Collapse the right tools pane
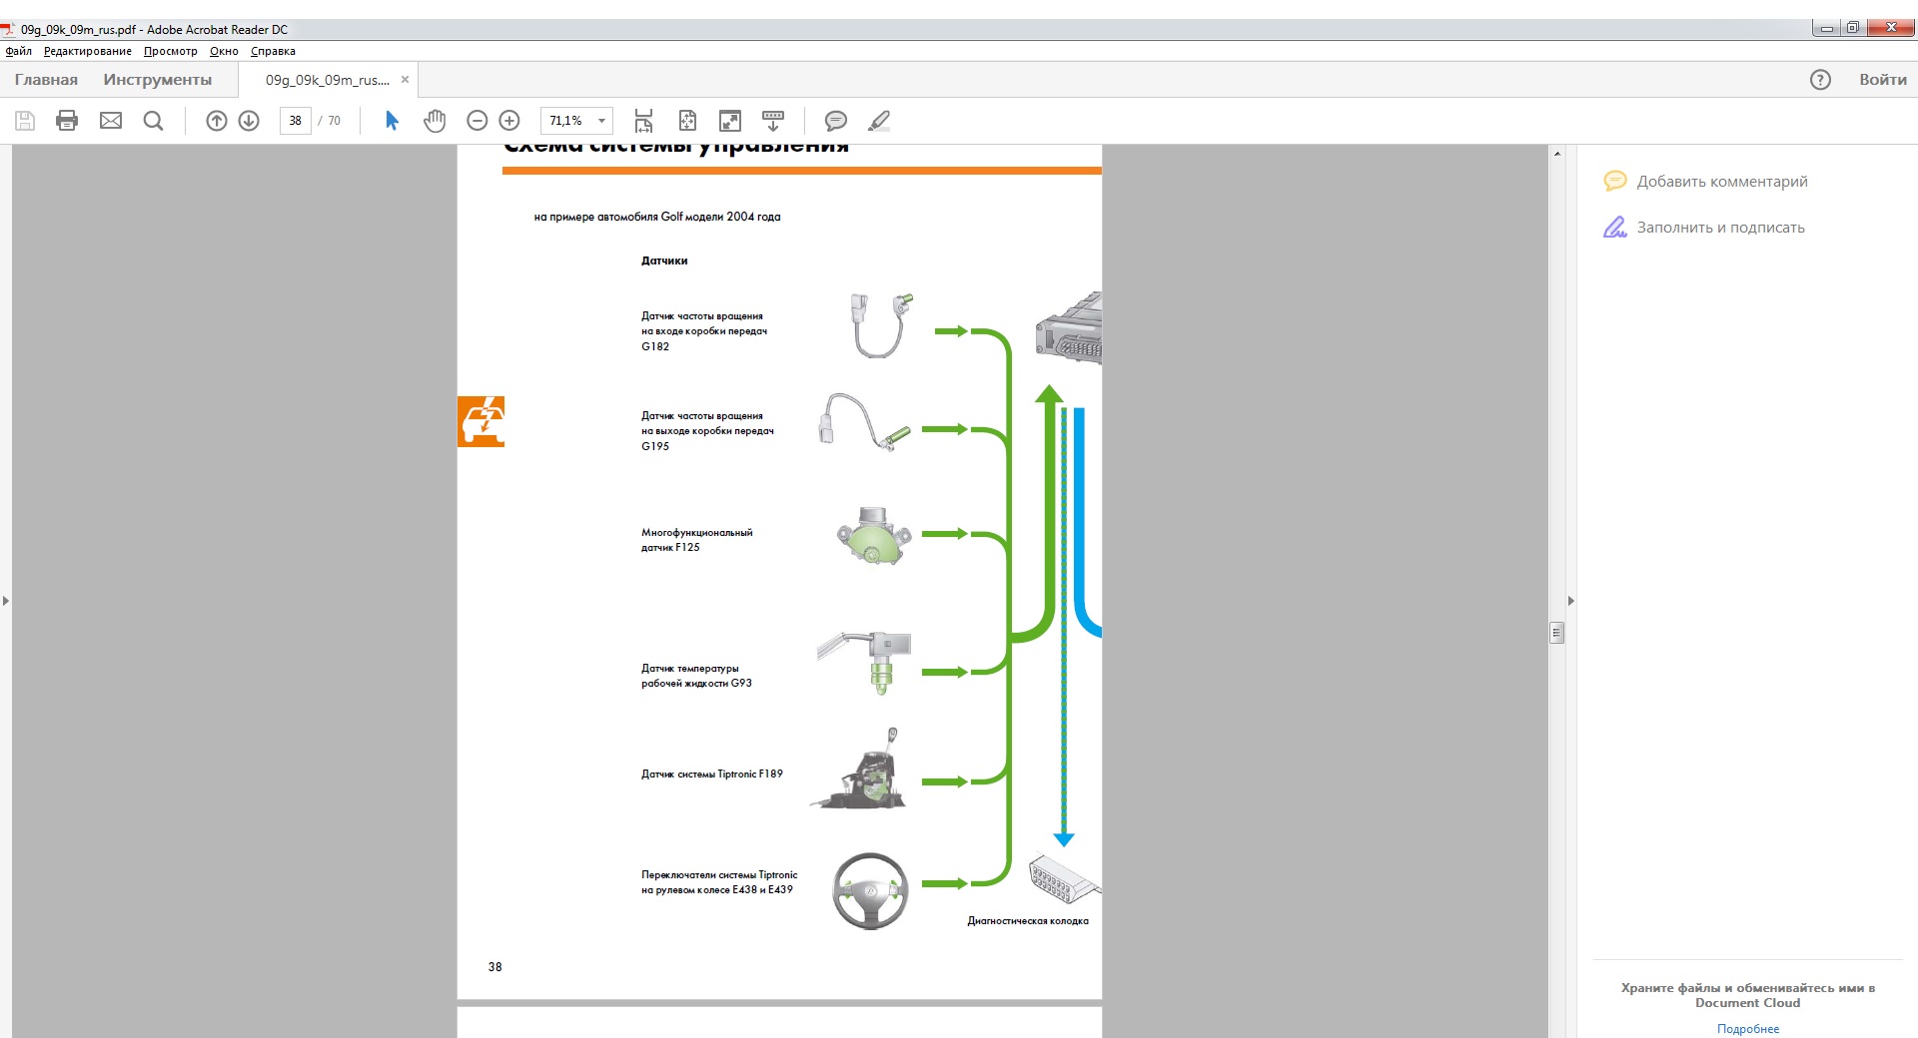This screenshot has height=1038, width=1918. pyautogui.click(x=1570, y=601)
